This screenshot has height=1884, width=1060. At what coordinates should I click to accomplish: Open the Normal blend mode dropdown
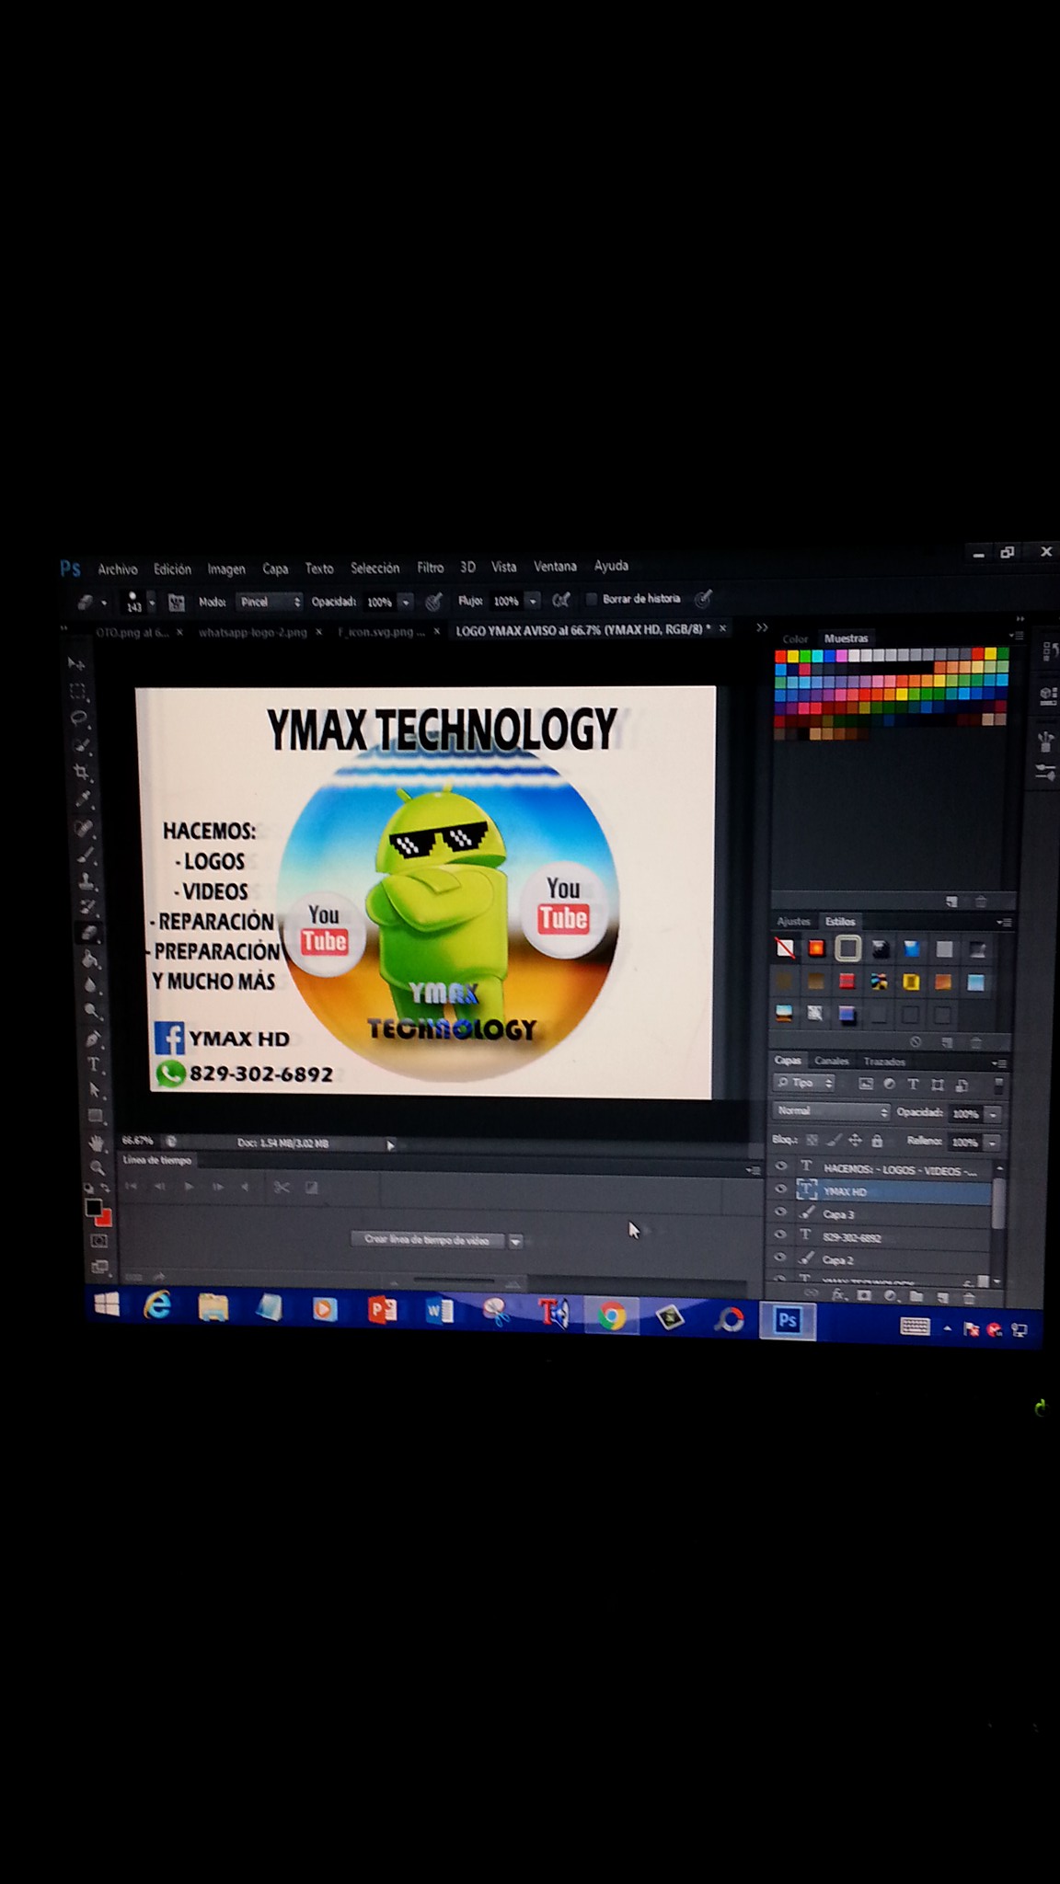click(832, 1111)
